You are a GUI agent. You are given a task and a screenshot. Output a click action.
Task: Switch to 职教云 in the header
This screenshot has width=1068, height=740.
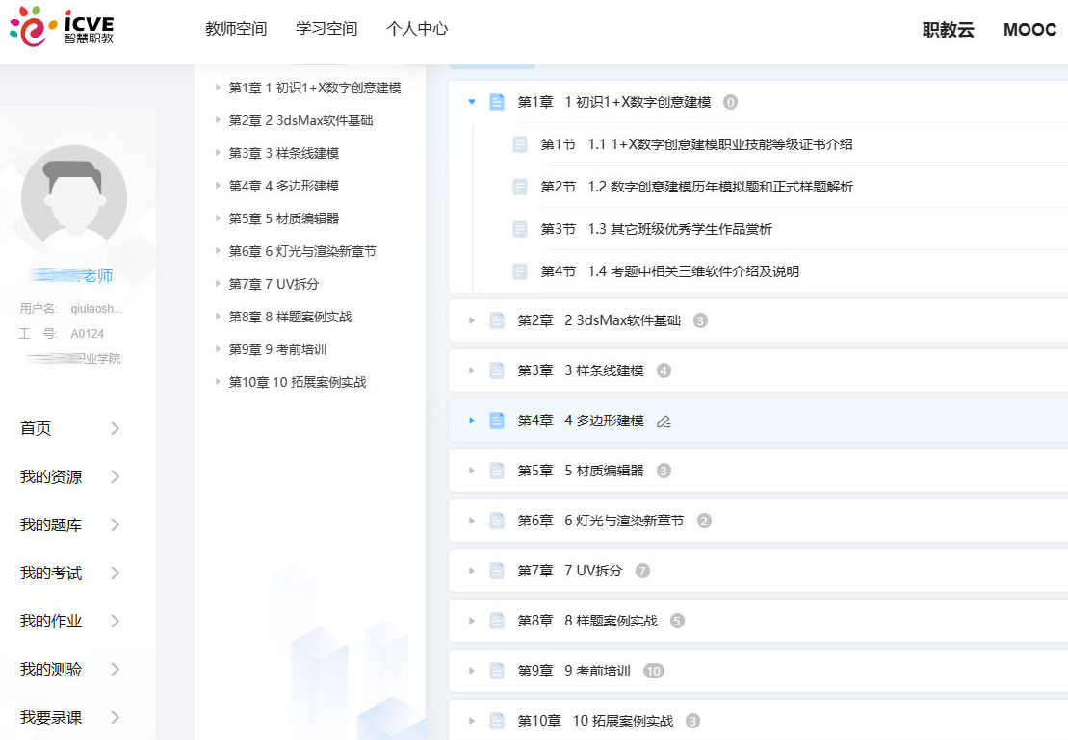point(949,30)
